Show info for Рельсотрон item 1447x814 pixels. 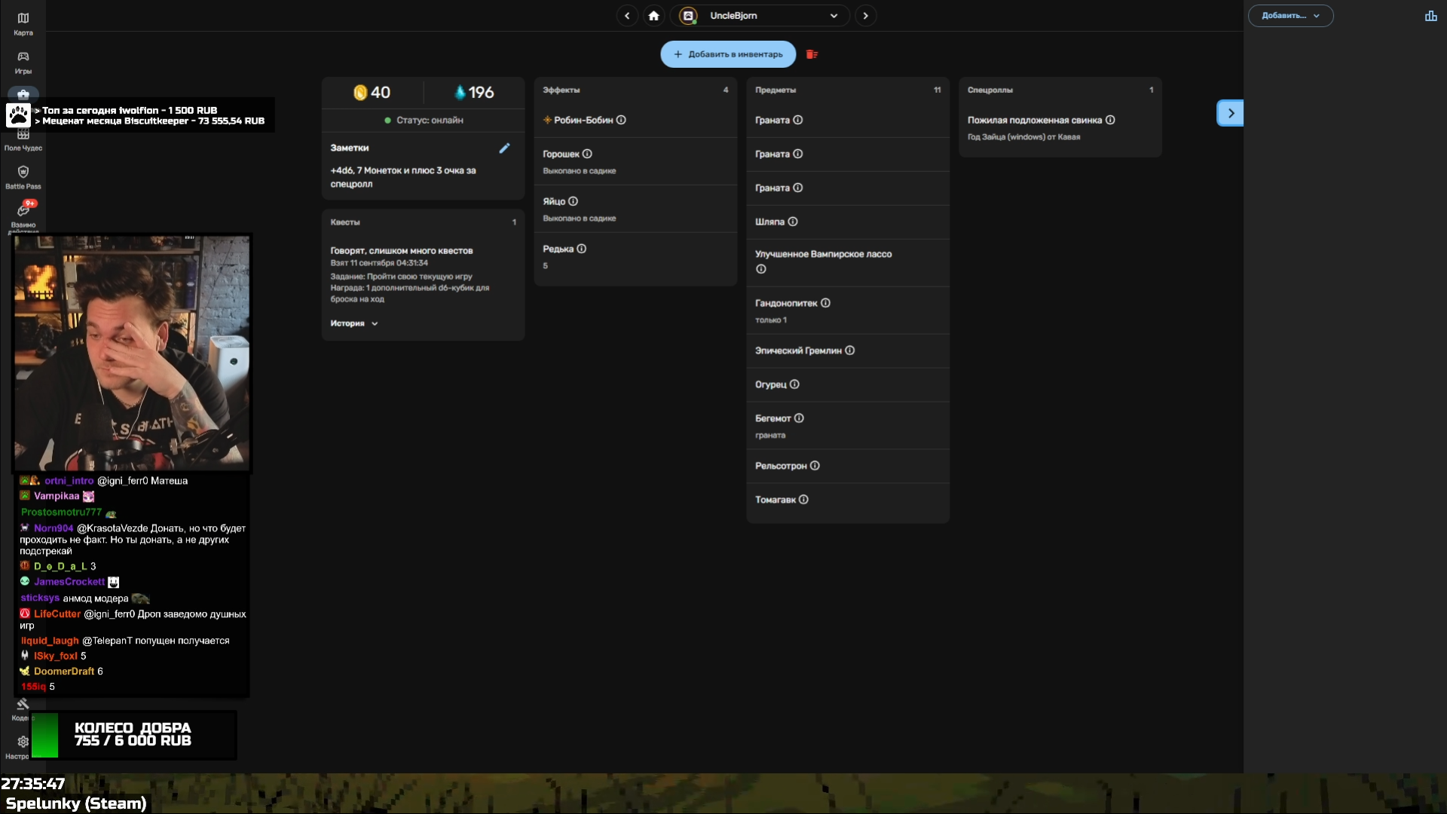tap(815, 466)
